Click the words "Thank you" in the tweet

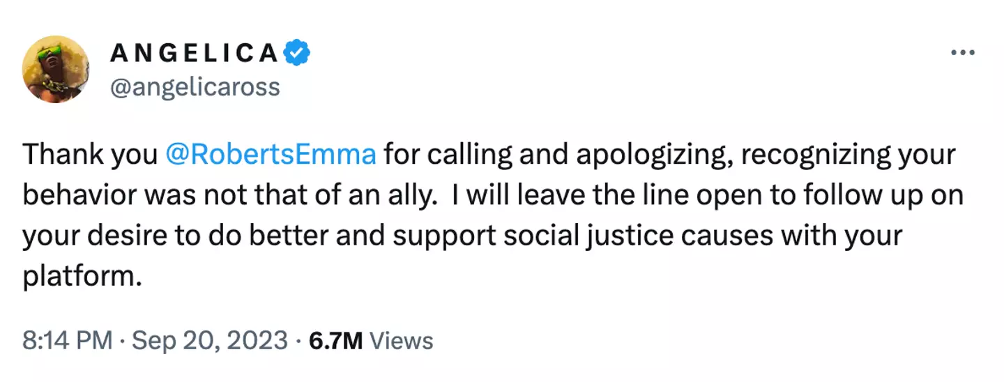[91, 155]
